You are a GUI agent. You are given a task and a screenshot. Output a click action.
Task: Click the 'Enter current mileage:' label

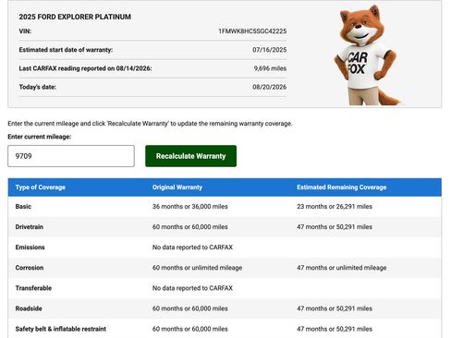tap(40, 137)
